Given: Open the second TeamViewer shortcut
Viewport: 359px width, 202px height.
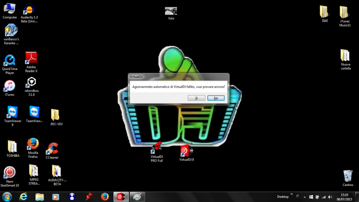Looking at the screenshot, I should 35,114.
